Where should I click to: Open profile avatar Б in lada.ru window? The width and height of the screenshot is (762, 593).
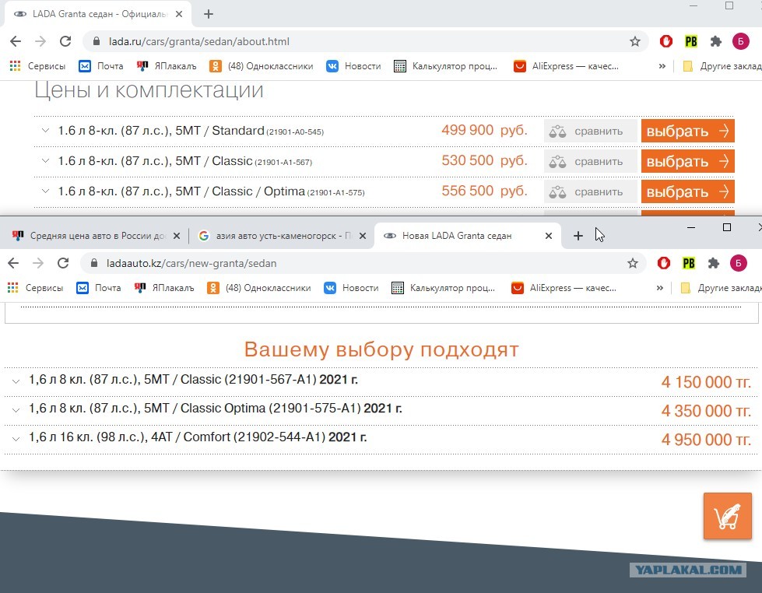(741, 41)
